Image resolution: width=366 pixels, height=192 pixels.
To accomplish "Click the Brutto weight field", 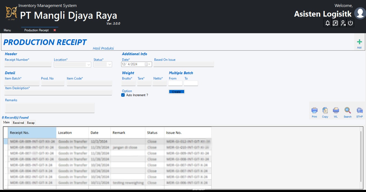I will tap(129, 83).
